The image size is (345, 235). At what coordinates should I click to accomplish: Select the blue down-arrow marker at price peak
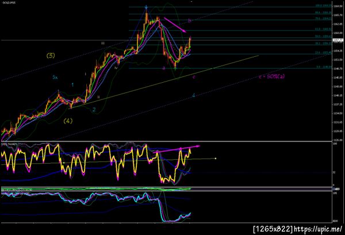pyautogui.click(x=146, y=8)
